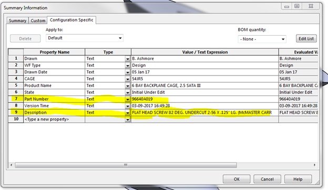
Task: Click the Initial Under Edit value cell
Action: click(205, 92)
